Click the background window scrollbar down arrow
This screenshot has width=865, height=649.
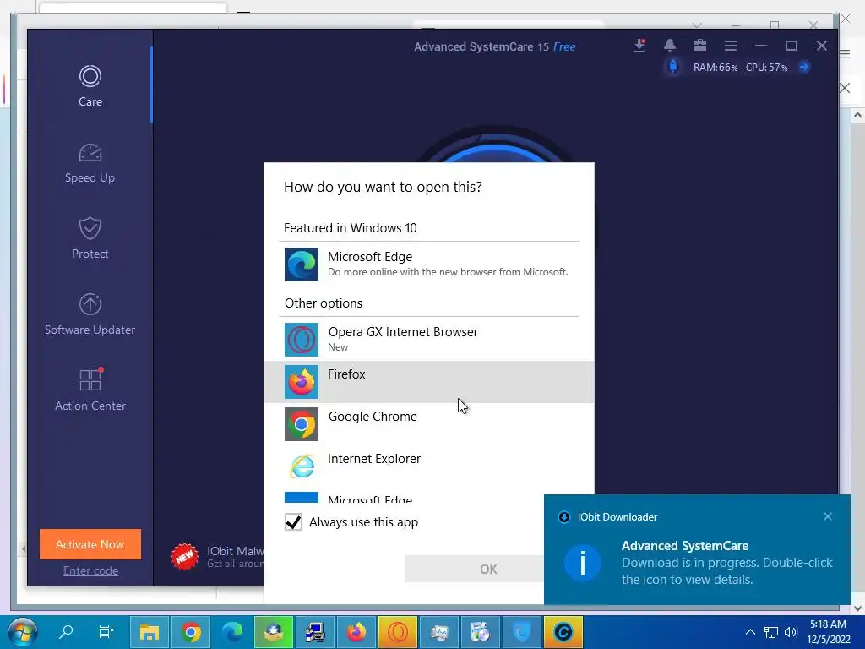(857, 608)
